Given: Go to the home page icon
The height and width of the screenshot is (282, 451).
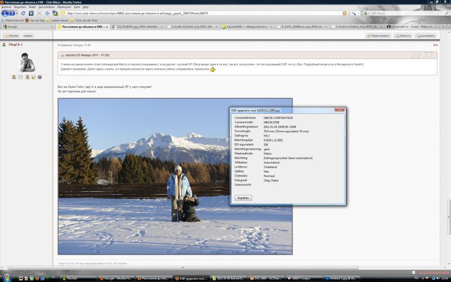Looking at the screenshot, I should click(47, 13).
